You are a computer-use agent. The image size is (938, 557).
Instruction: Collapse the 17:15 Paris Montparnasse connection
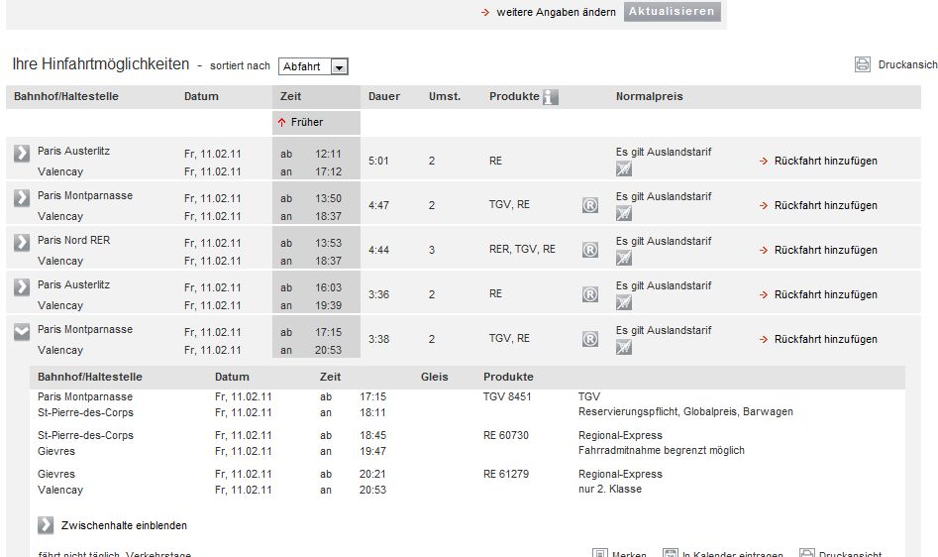click(22, 331)
